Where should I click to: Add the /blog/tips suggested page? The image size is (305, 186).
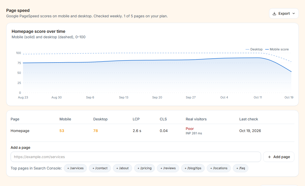[x=193, y=168]
